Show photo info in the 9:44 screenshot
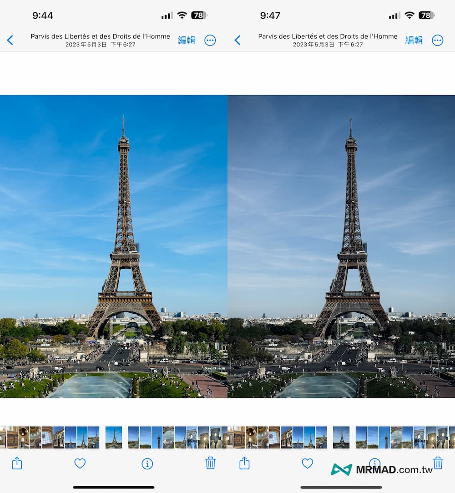Viewport: 455px width, 493px height. (147, 464)
